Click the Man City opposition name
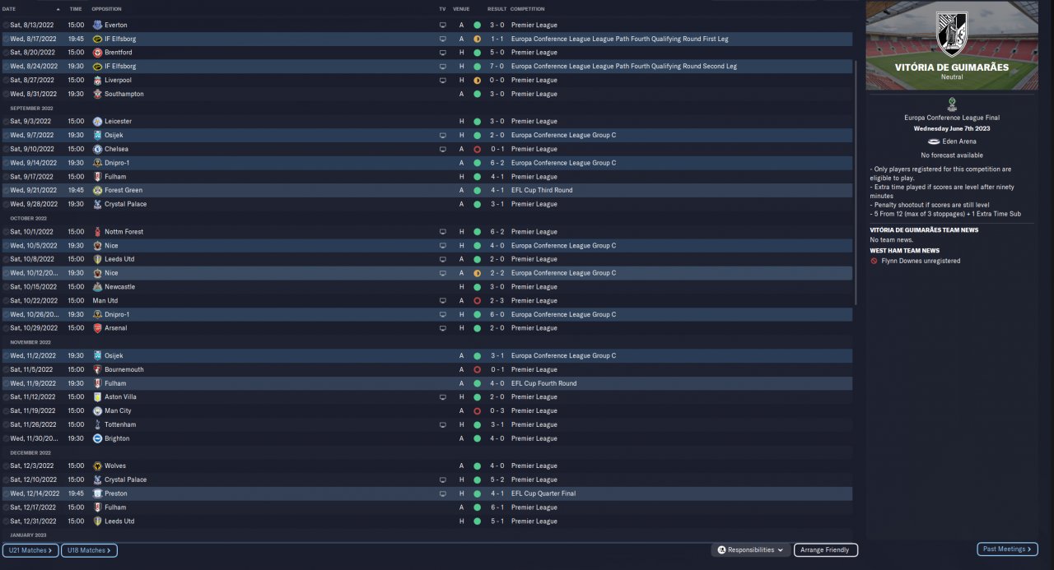This screenshot has width=1054, height=570. (118, 410)
